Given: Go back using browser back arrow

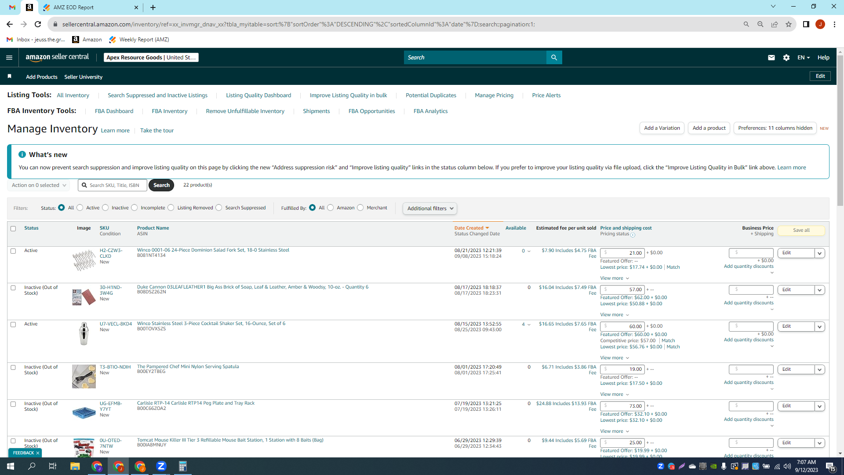Looking at the screenshot, I should point(10,24).
